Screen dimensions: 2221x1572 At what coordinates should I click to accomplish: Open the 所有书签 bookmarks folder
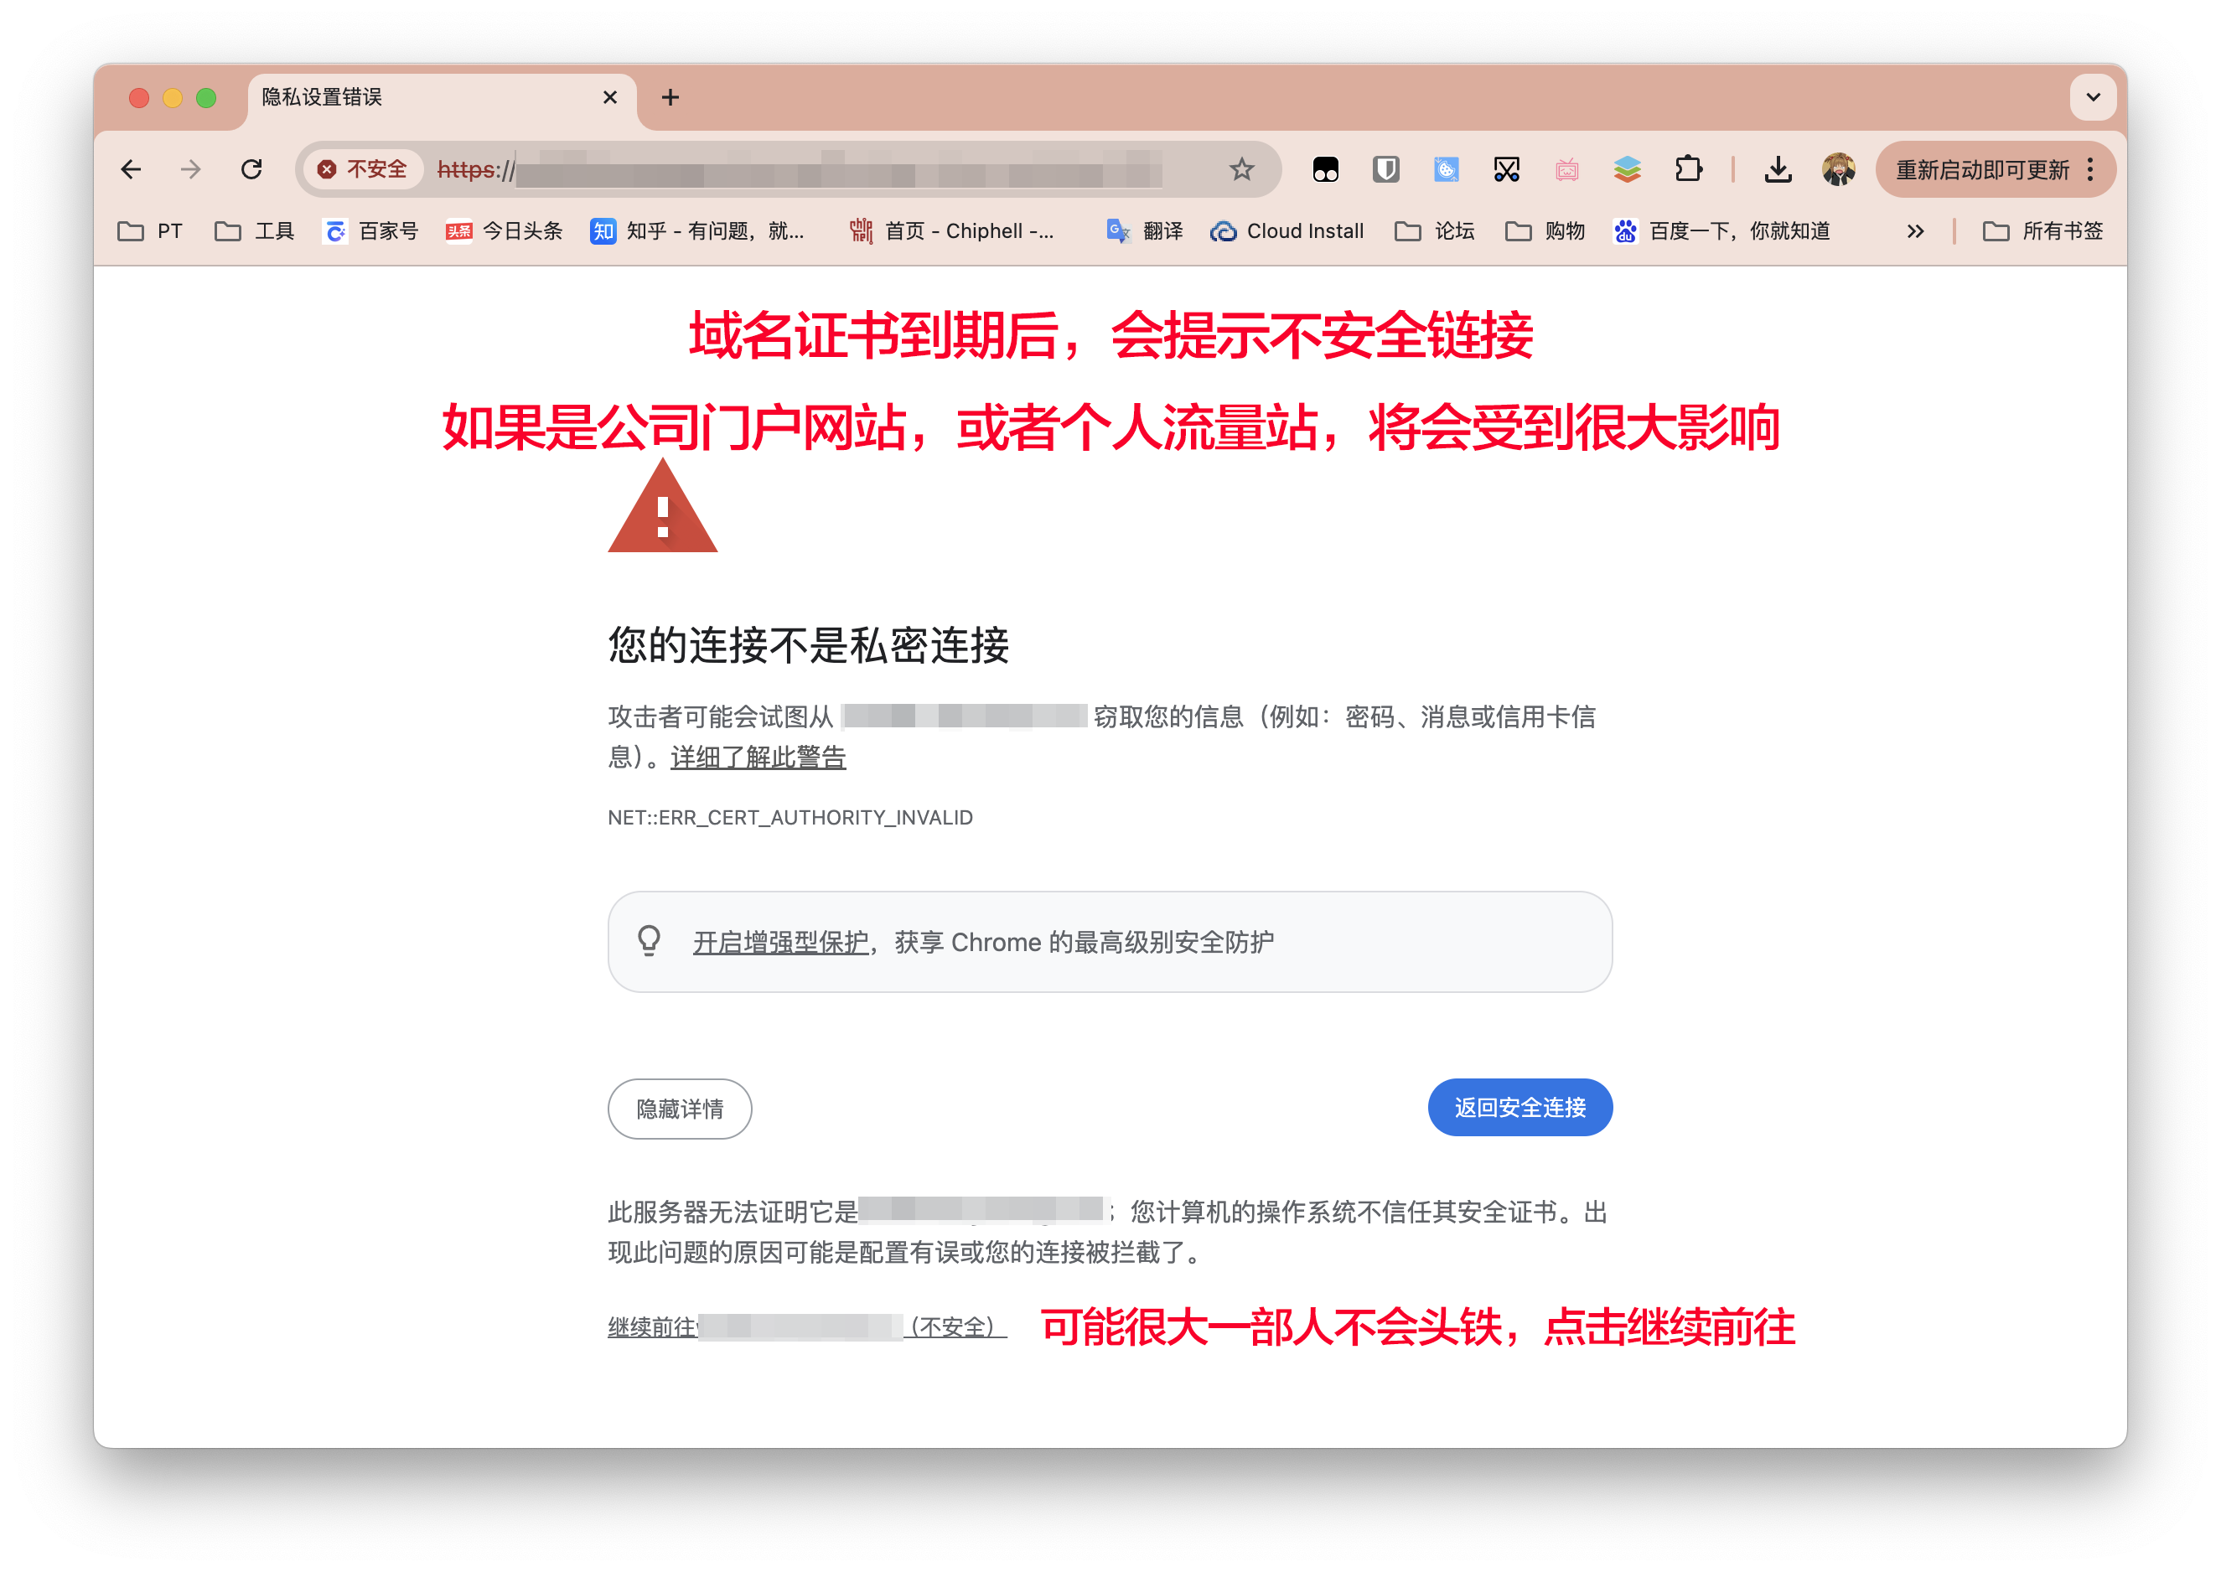2042,231
